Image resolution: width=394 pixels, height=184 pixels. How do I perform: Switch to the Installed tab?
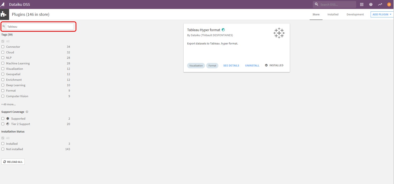pyautogui.click(x=333, y=15)
